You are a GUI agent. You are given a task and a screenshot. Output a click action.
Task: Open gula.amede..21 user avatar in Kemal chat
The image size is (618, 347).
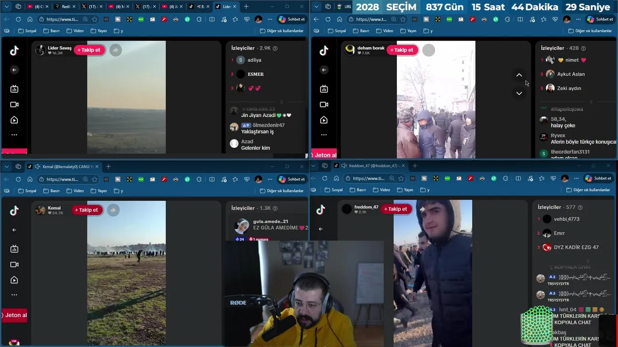241,226
